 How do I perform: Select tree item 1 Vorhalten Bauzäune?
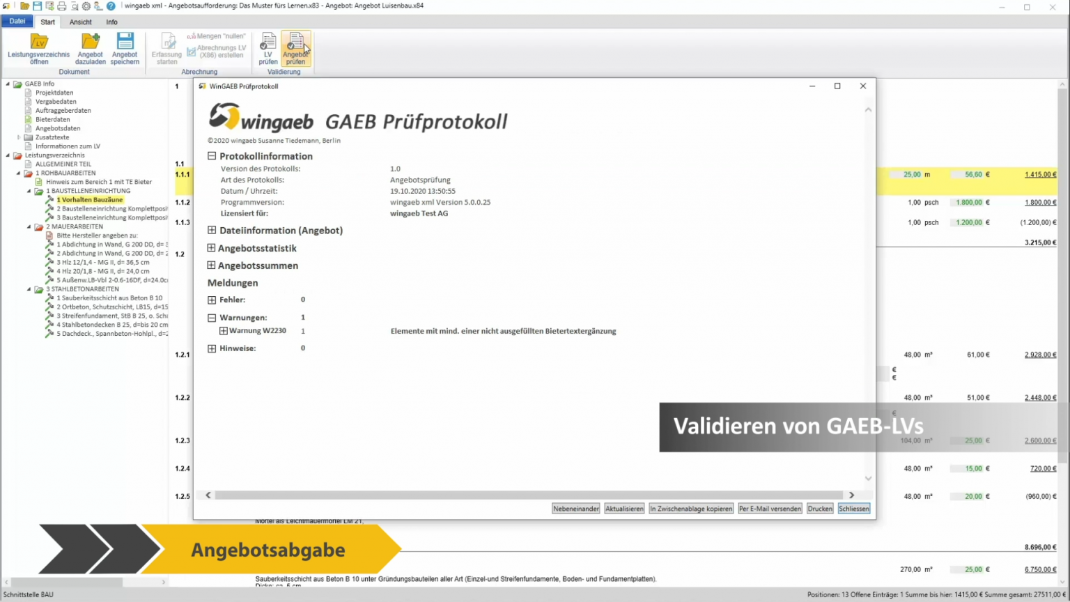[91, 199]
